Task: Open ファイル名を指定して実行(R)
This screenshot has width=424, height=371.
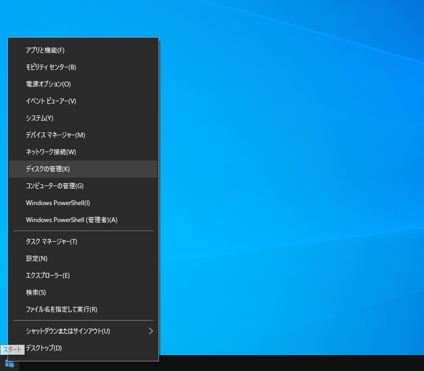Action: tap(83, 310)
